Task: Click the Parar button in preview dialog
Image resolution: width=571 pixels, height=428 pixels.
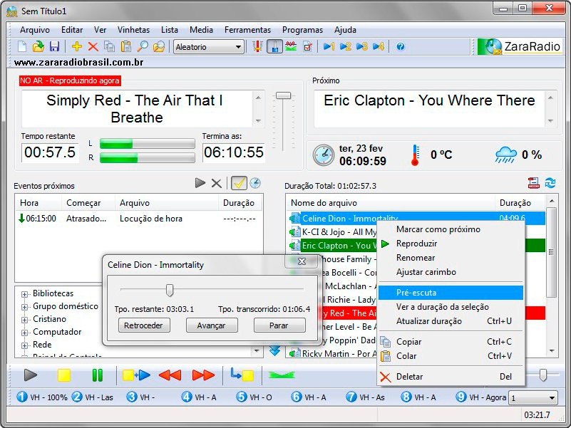Action: point(279,325)
